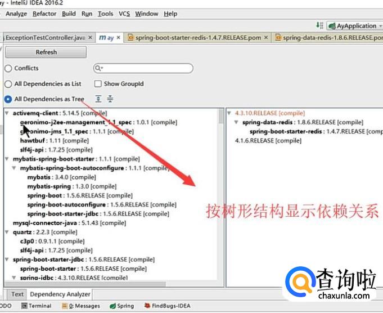Click the Terminal tool window icon
Image resolution: width=383 pixels, height=313 pixels.
[x=24, y=306]
